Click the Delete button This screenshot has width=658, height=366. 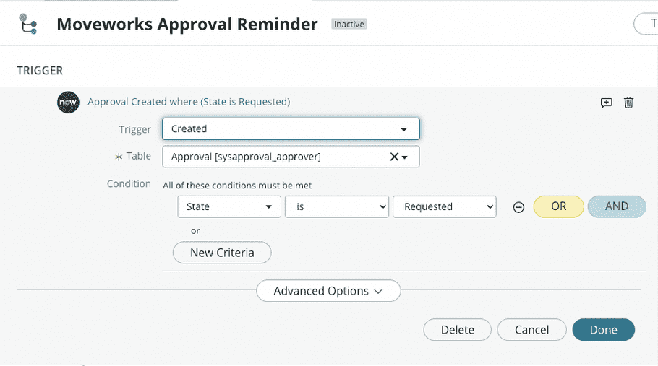[x=458, y=330]
